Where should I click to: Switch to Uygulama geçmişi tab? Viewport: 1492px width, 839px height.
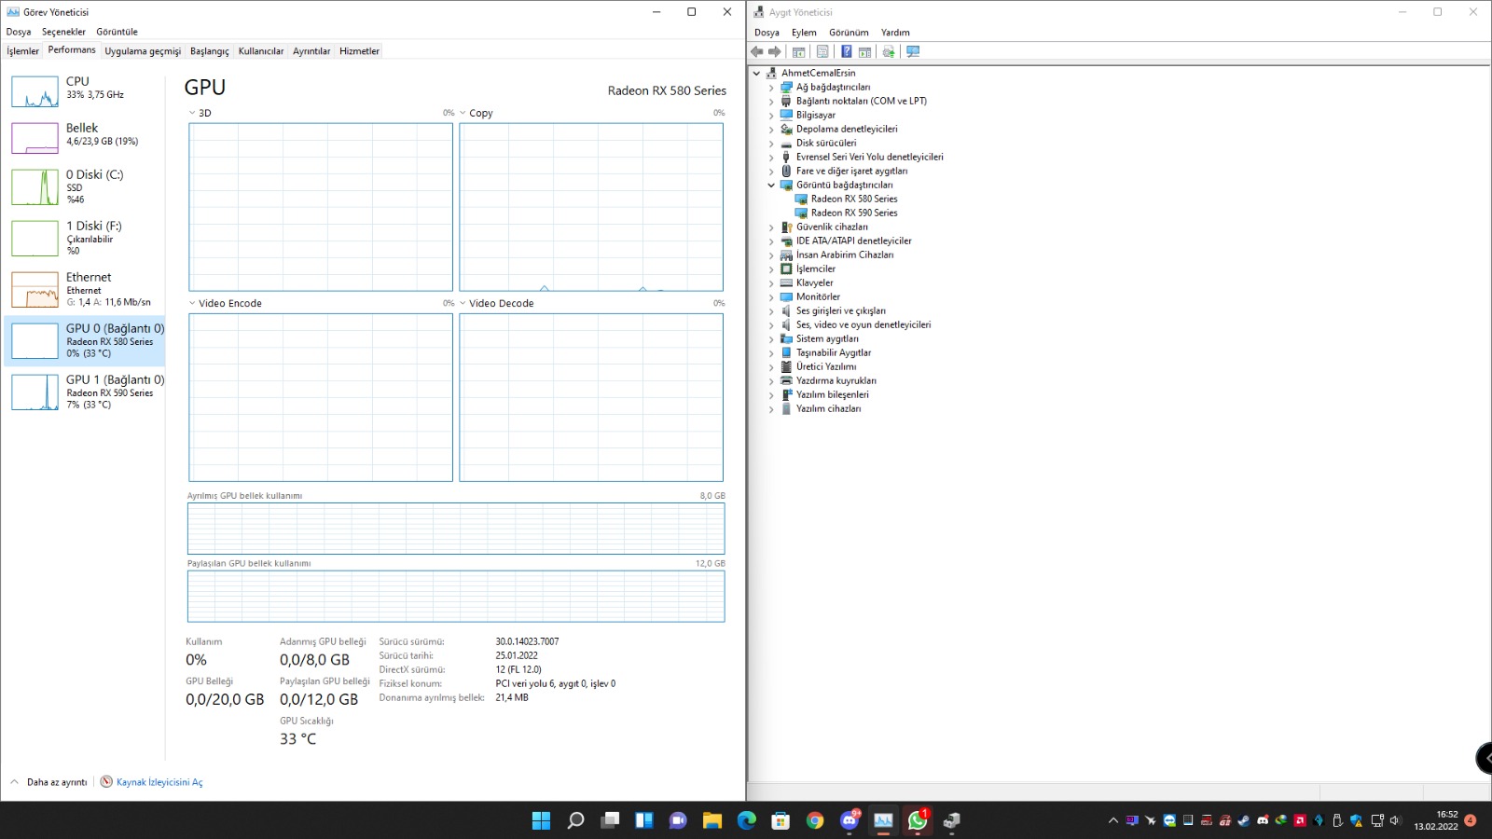(x=143, y=51)
